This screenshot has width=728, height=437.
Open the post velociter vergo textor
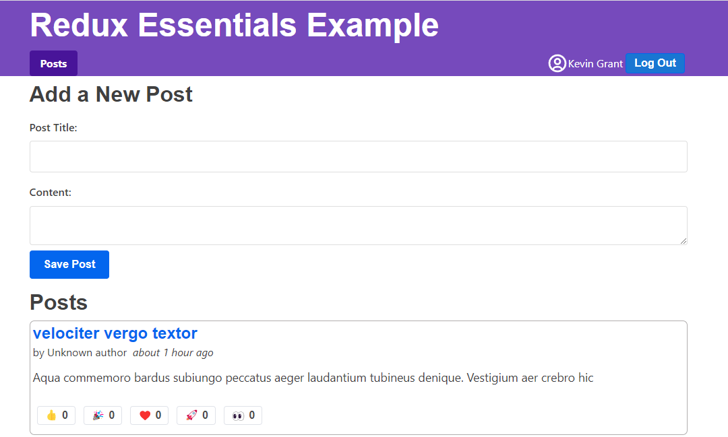click(x=115, y=333)
